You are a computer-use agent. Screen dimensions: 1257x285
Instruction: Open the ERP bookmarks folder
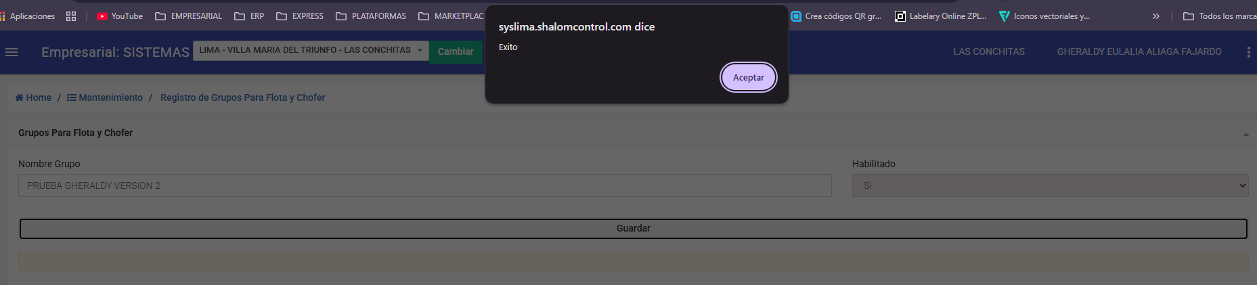(249, 16)
